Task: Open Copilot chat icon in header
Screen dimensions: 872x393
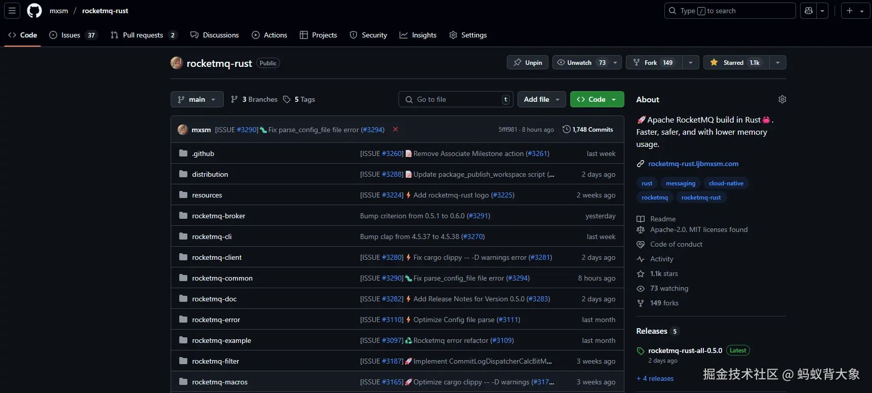Action: coord(809,11)
